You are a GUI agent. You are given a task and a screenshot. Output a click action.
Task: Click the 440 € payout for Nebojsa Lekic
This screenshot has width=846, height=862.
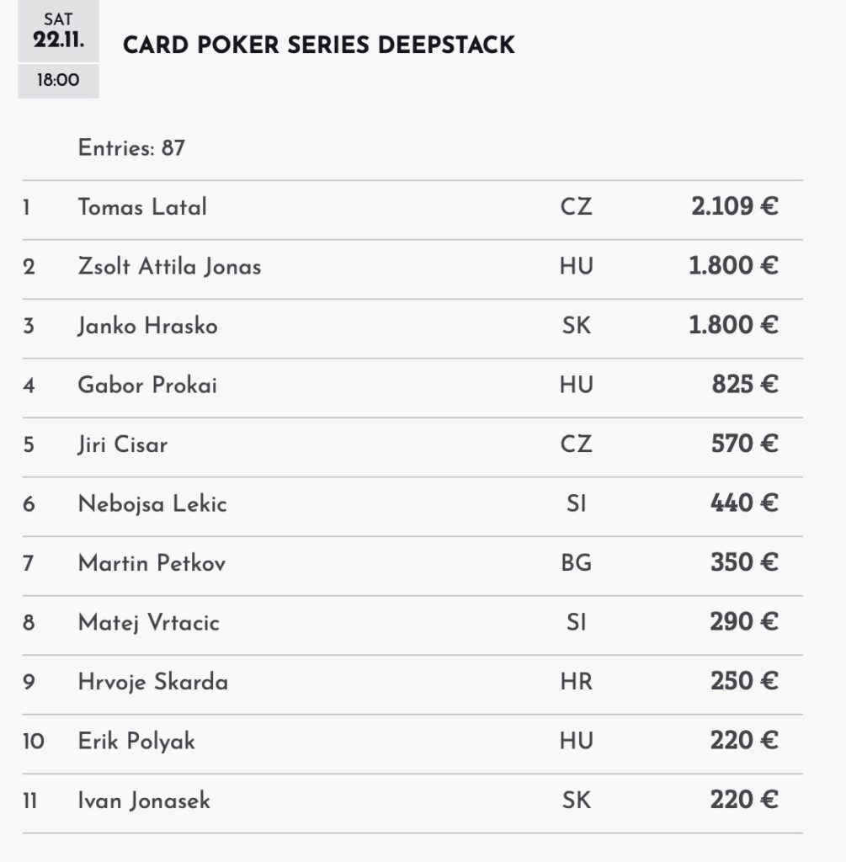744,504
